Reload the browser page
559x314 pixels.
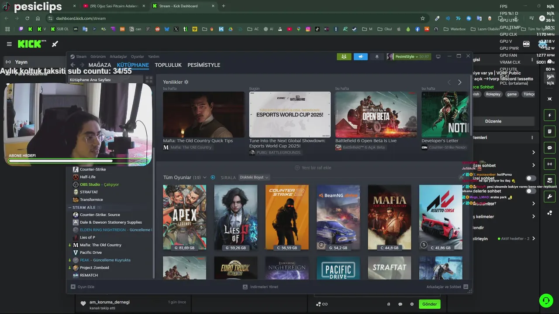click(x=27, y=18)
